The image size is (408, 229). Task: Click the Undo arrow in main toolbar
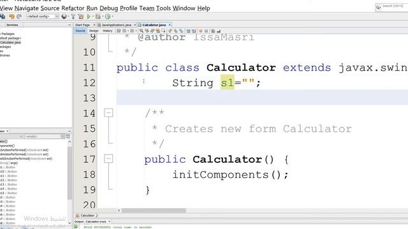[11, 17]
